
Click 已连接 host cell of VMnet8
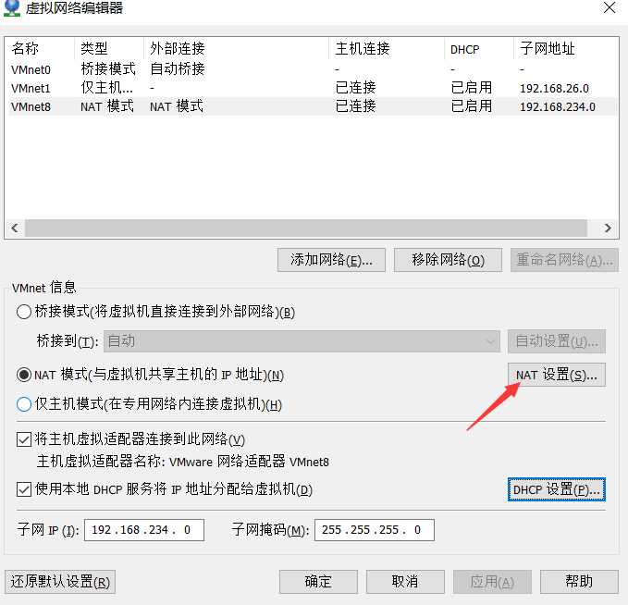click(356, 106)
